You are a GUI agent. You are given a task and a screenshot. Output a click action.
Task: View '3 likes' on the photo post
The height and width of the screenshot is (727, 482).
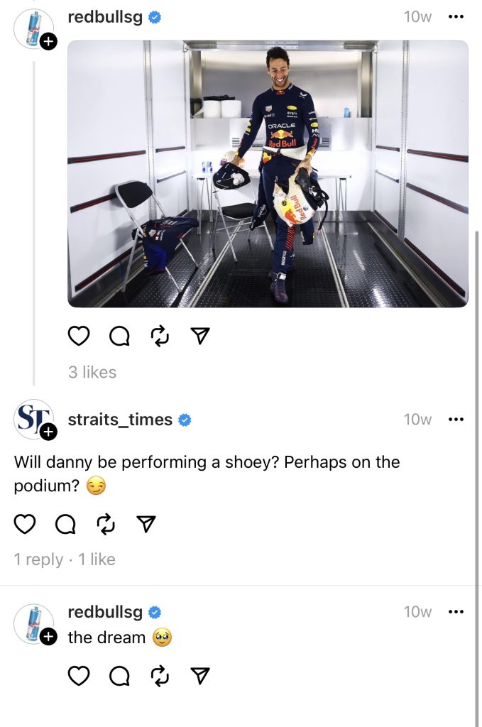[x=92, y=372]
